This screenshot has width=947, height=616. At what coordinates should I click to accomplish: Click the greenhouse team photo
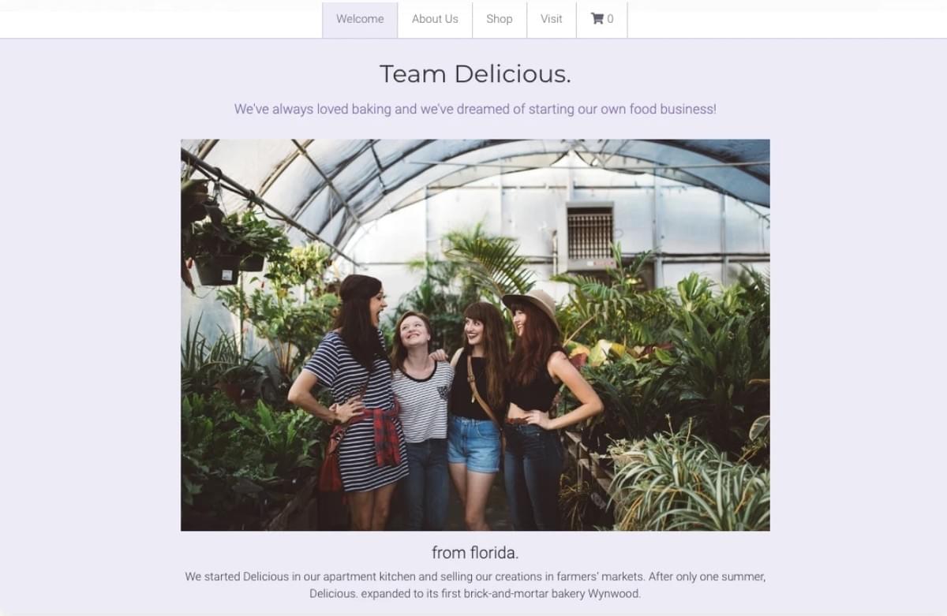pos(475,335)
